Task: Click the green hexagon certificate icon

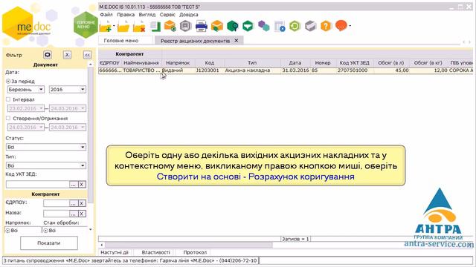Action: pyautogui.click(x=233, y=26)
